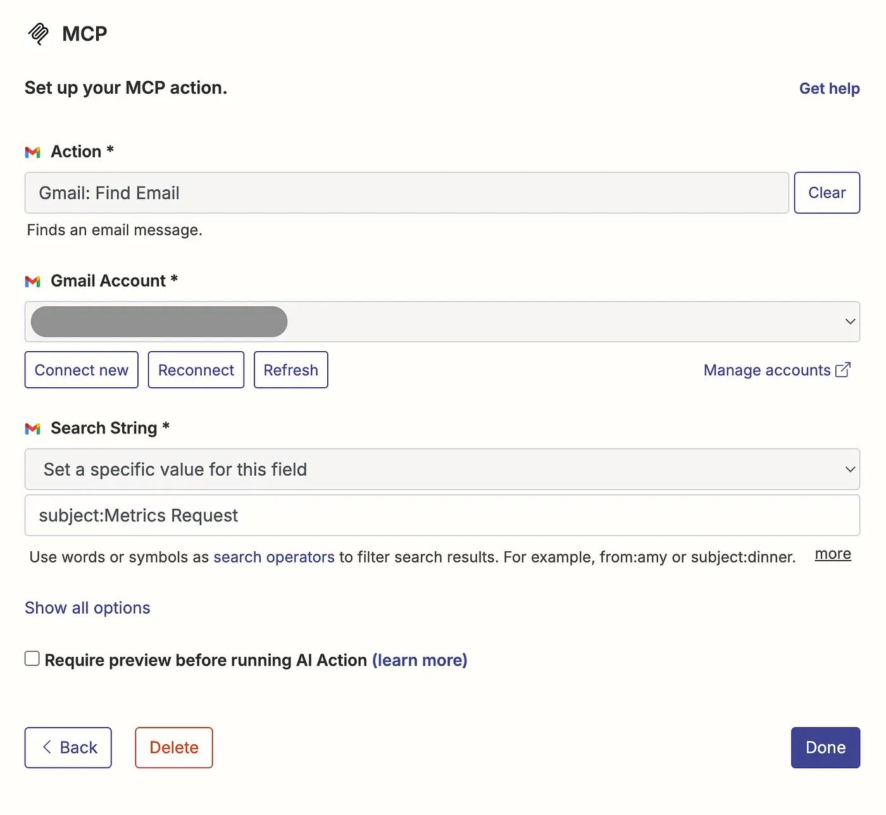The width and height of the screenshot is (886, 815).
Task: Expand help text with 'more' link
Action: point(832,554)
